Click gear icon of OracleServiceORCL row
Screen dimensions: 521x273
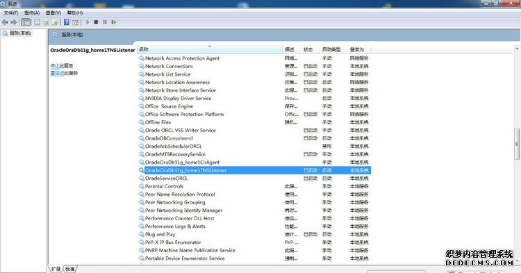[142, 178]
